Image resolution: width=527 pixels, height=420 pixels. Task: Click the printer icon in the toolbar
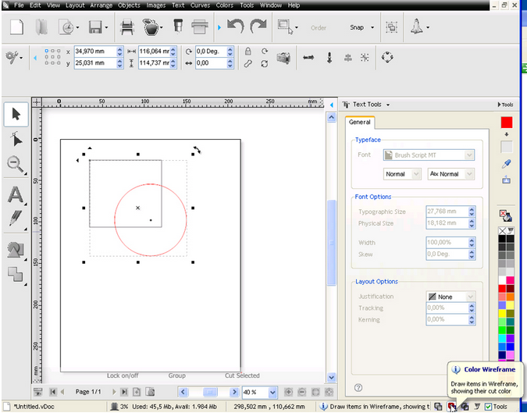point(127,27)
